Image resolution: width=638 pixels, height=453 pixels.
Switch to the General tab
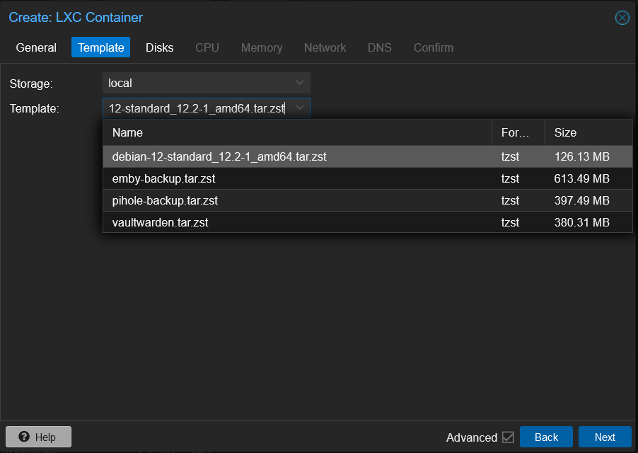[35, 47]
